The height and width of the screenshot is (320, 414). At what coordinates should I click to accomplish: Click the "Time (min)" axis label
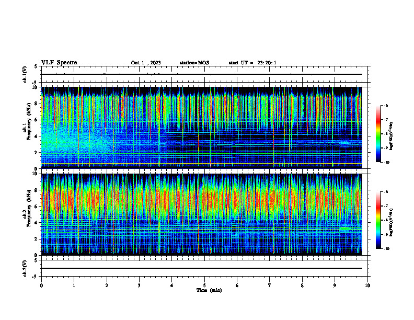[209, 290]
